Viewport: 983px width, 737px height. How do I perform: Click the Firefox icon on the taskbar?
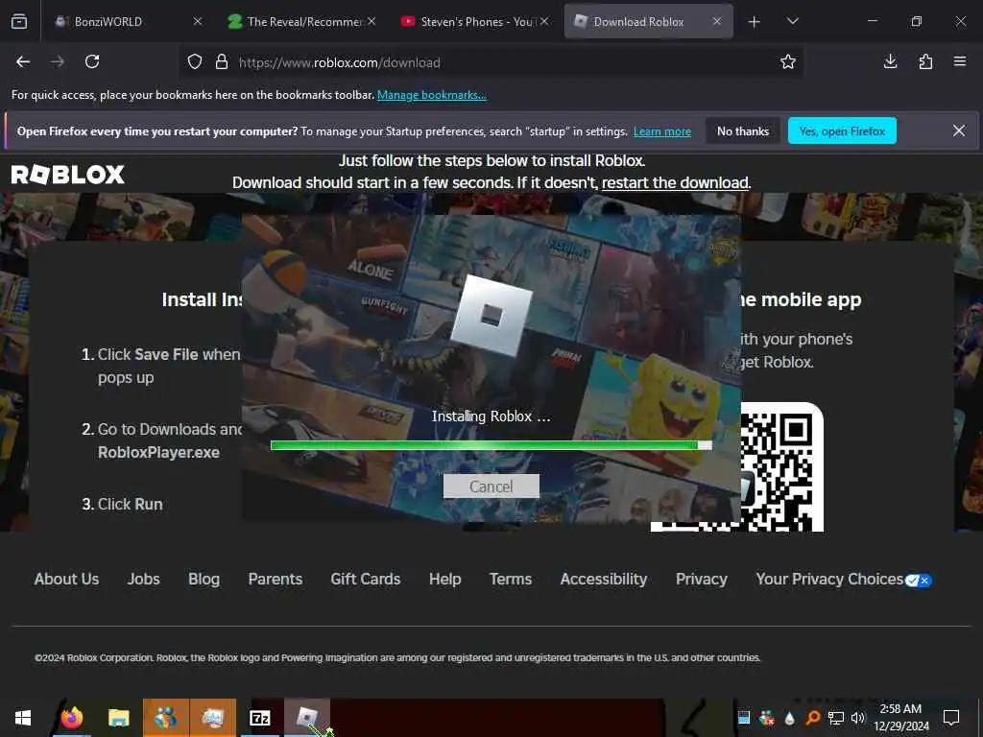pyautogui.click(x=71, y=718)
